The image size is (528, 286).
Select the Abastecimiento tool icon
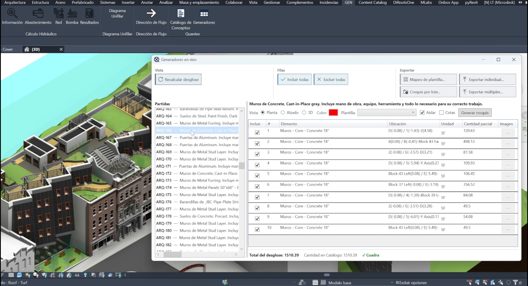coord(38,13)
